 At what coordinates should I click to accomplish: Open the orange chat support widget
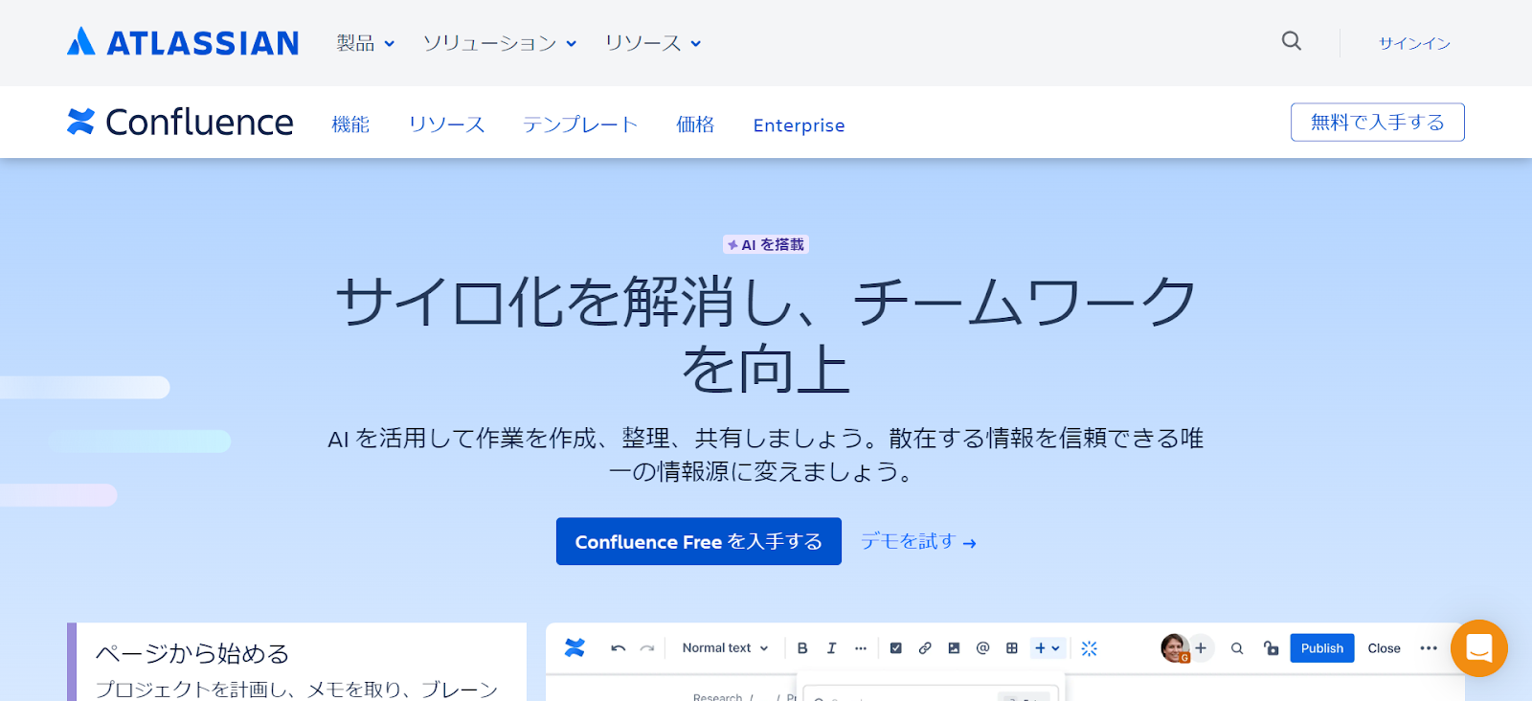tap(1478, 648)
